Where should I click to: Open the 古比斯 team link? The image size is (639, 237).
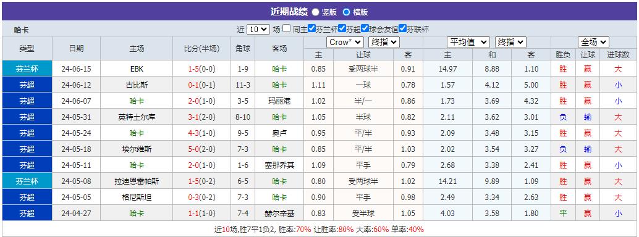tap(137, 85)
